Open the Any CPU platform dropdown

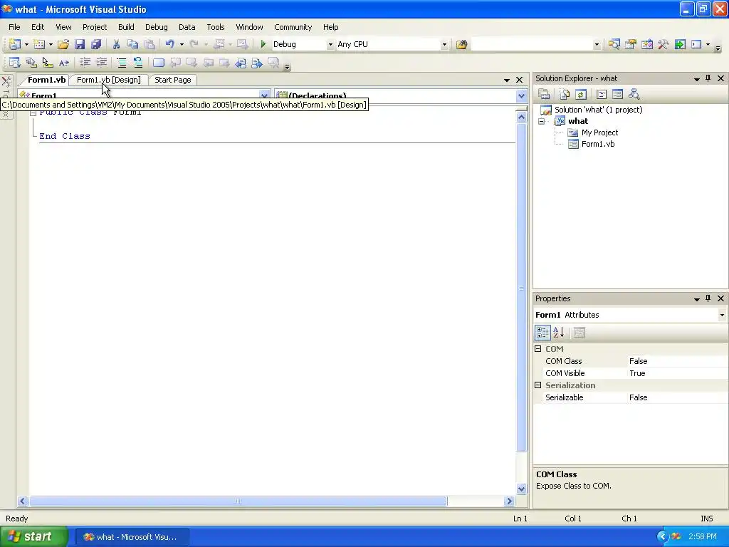tap(444, 44)
